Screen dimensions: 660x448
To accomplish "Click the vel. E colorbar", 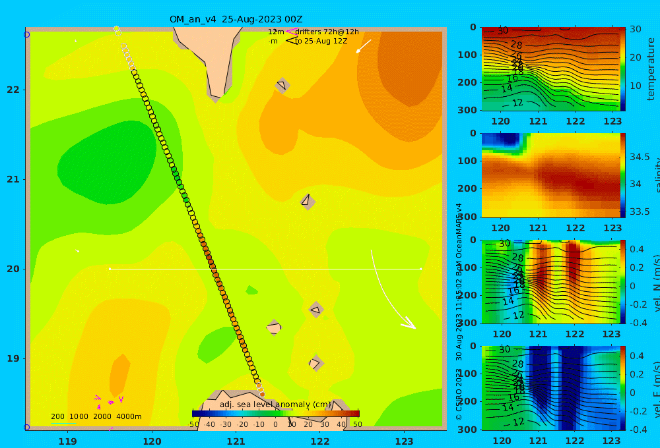I will tap(623, 388).
